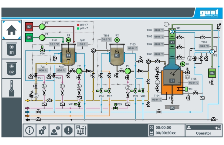Open the distillation column view
This screenshot has width=224, height=145.
(x=12, y=88)
